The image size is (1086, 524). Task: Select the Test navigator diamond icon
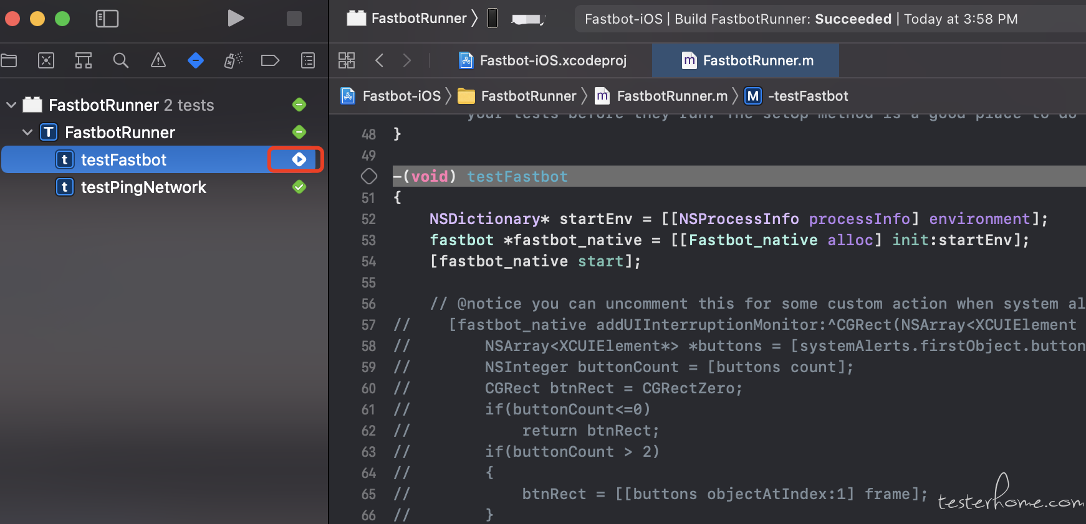[x=196, y=60]
